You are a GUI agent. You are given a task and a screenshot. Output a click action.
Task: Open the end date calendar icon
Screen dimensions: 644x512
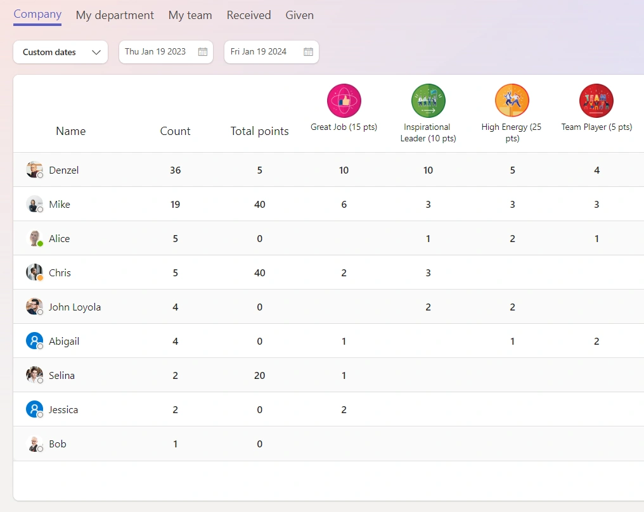(308, 52)
